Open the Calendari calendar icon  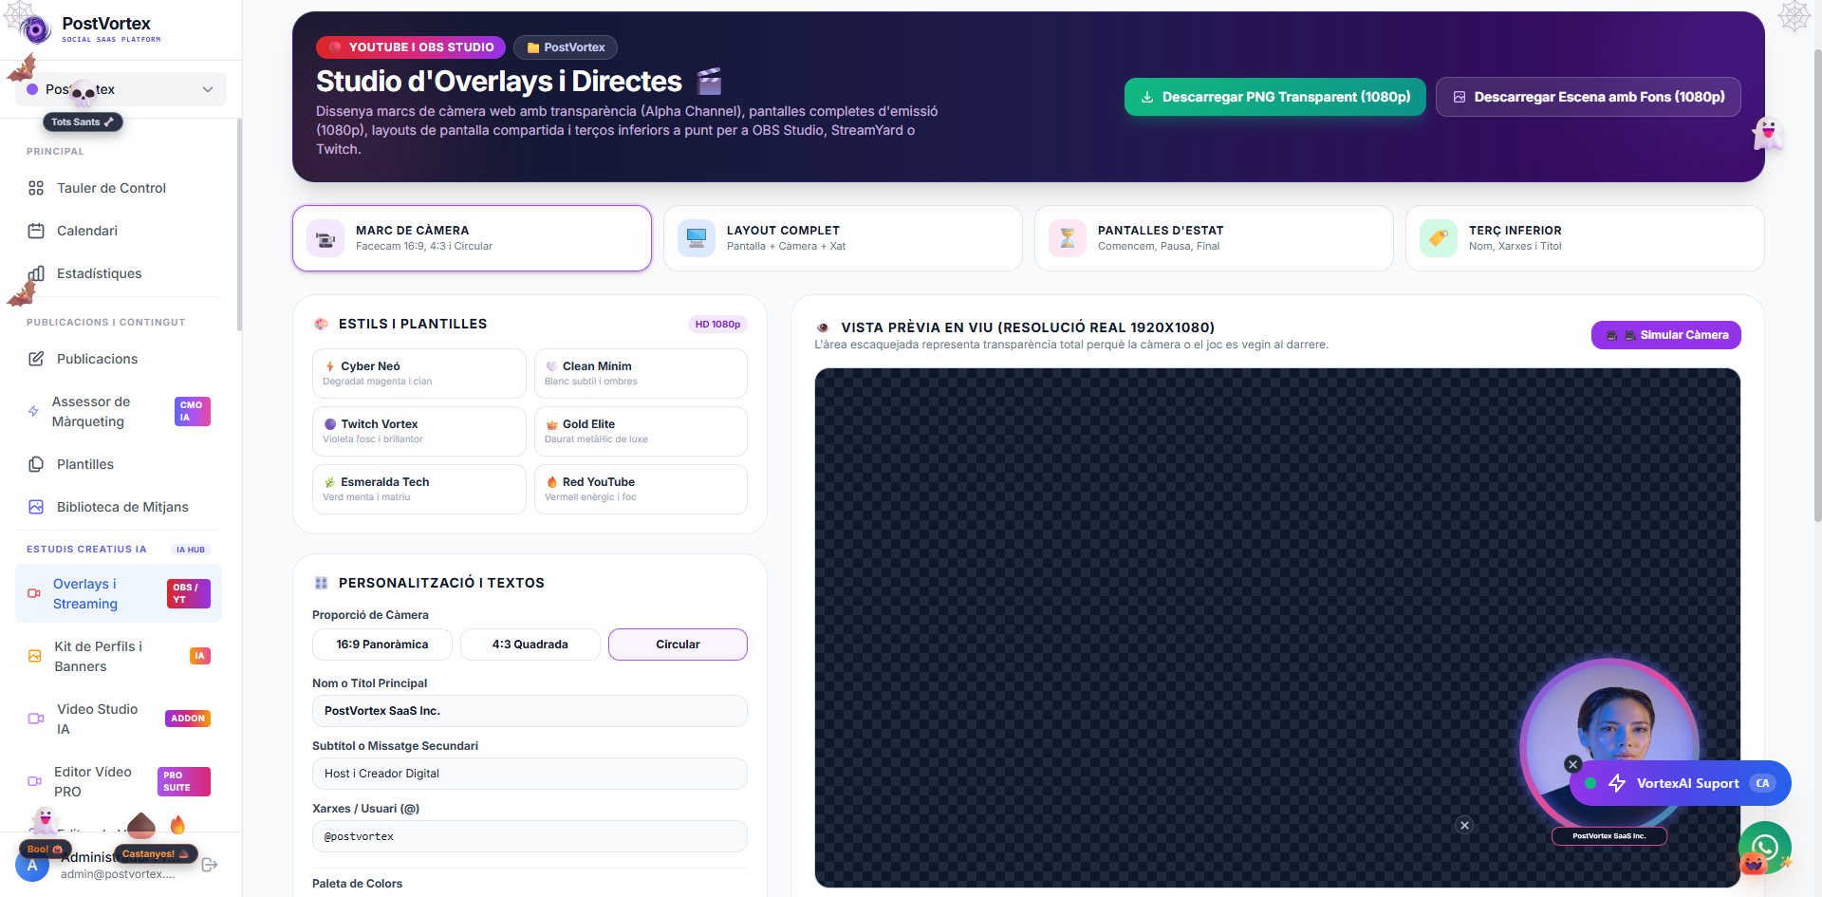pos(36,231)
